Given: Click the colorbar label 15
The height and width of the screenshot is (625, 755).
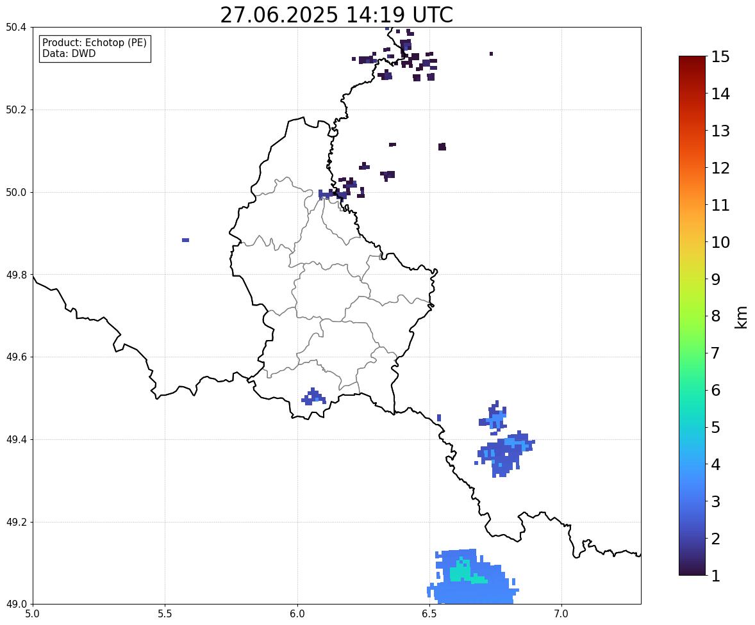Looking at the screenshot, I should coord(720,57).
